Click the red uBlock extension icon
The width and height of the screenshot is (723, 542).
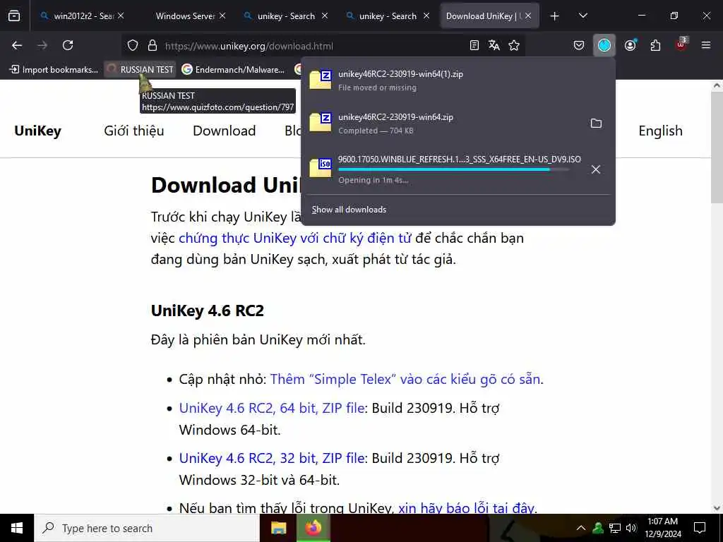[x=681, y=44]
